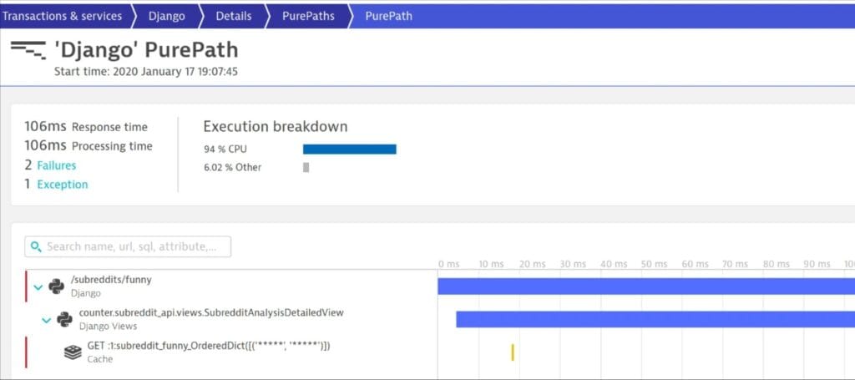Open the Failures link
This screenshot has width=855, height=380.
(x=57, y=165)
